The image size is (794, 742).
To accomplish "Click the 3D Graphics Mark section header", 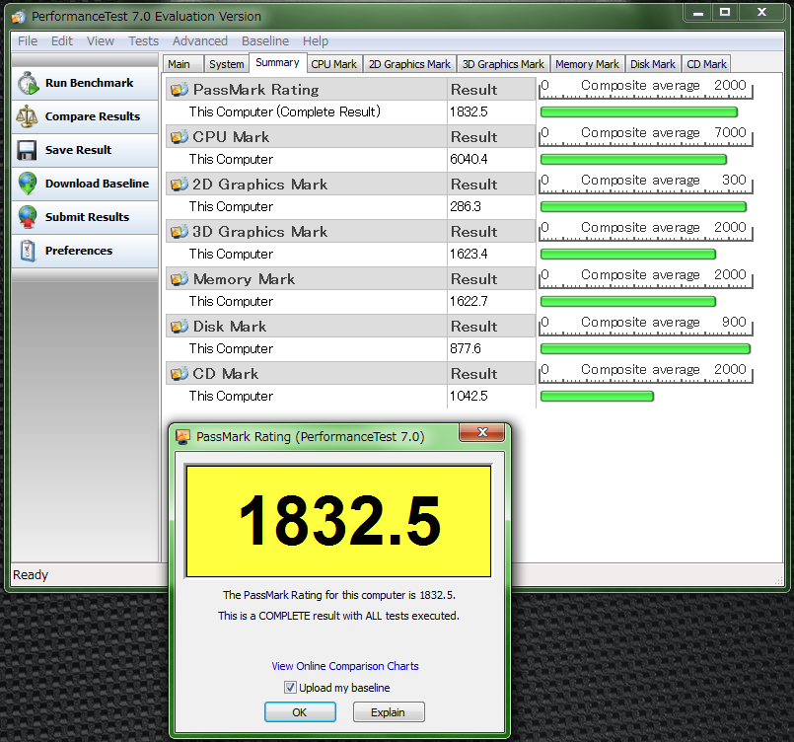I will coord(350,232).
